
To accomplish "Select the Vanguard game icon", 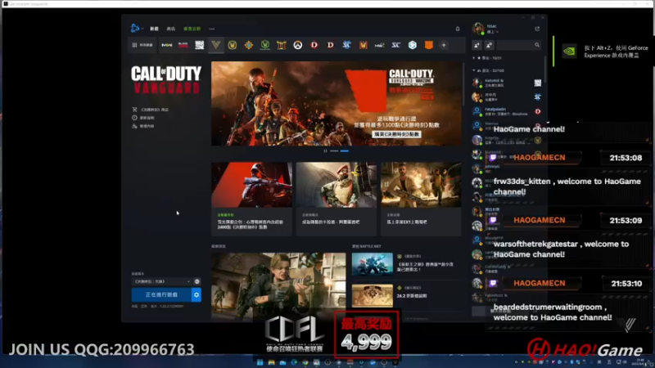I will (216, 45).
